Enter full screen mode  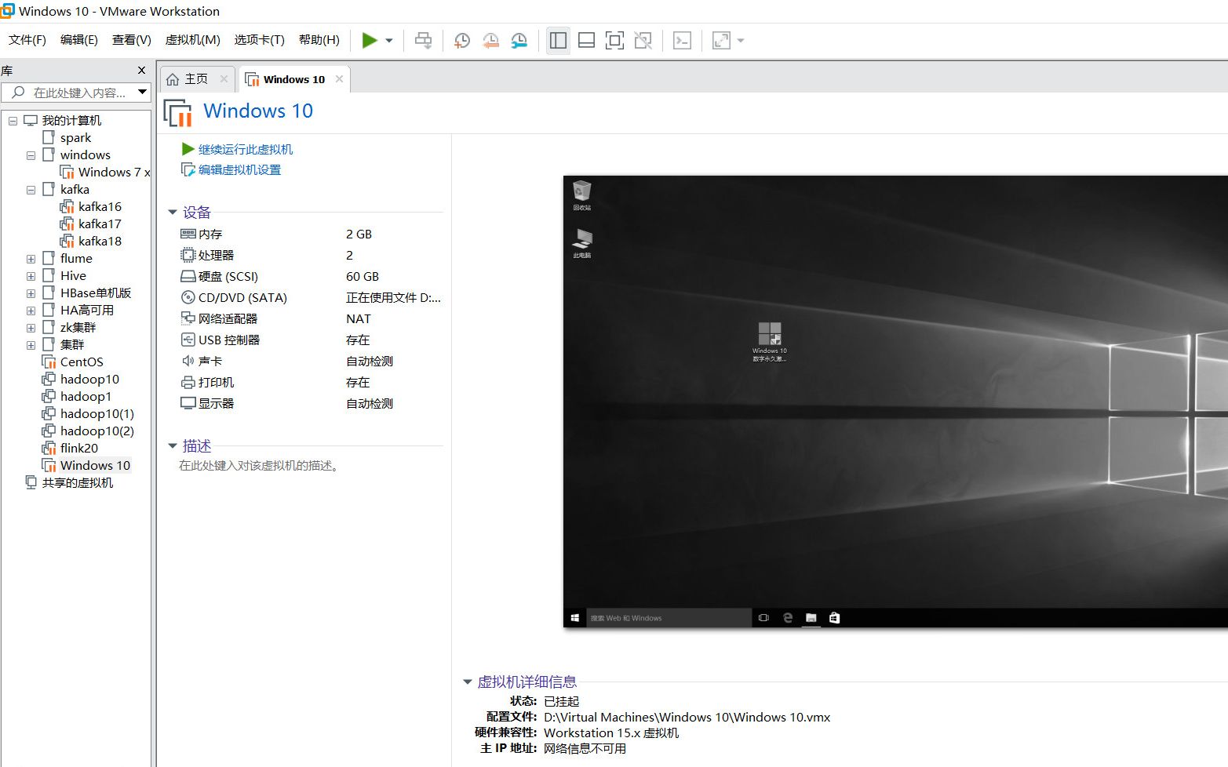tap(614, 40)
